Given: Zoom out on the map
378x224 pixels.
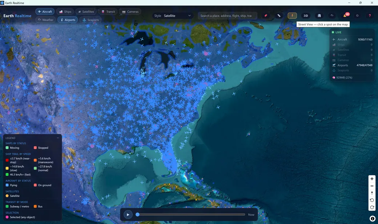Looking at the screenshot, I should click(x=372, y=186).
